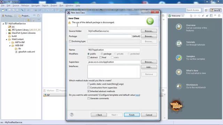Viewport: 223px width, 125px height.
Task: Collapse the WEB-INF folder
Action: click(x=10, y=45)
